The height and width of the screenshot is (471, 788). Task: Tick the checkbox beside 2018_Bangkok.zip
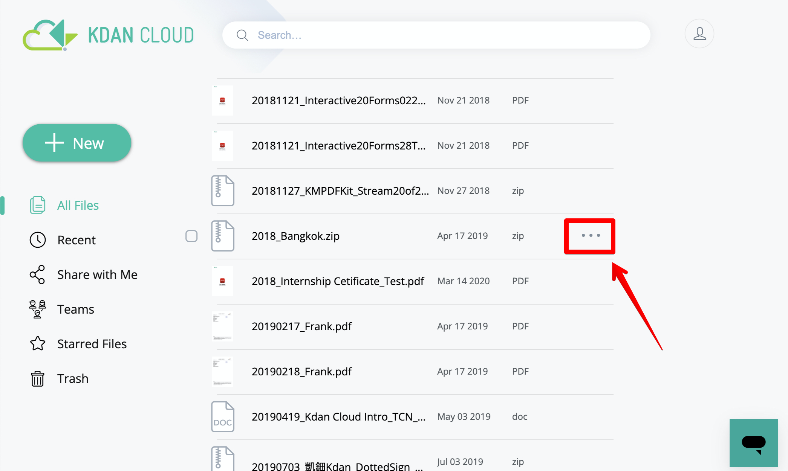click(191, 236)
